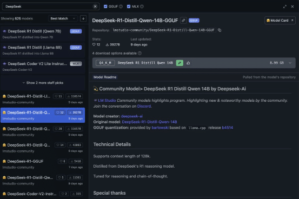Viewport: 299px width, 199px height.
Task: Click the 'Technical Details' heading
Action: pos(112,144)
